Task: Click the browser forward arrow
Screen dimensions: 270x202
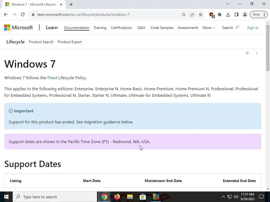Action: click(14, 15)
